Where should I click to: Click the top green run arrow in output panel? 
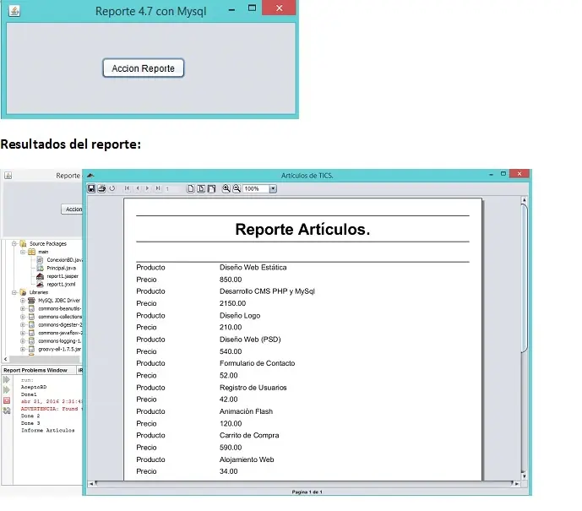(x=7, y=379)
